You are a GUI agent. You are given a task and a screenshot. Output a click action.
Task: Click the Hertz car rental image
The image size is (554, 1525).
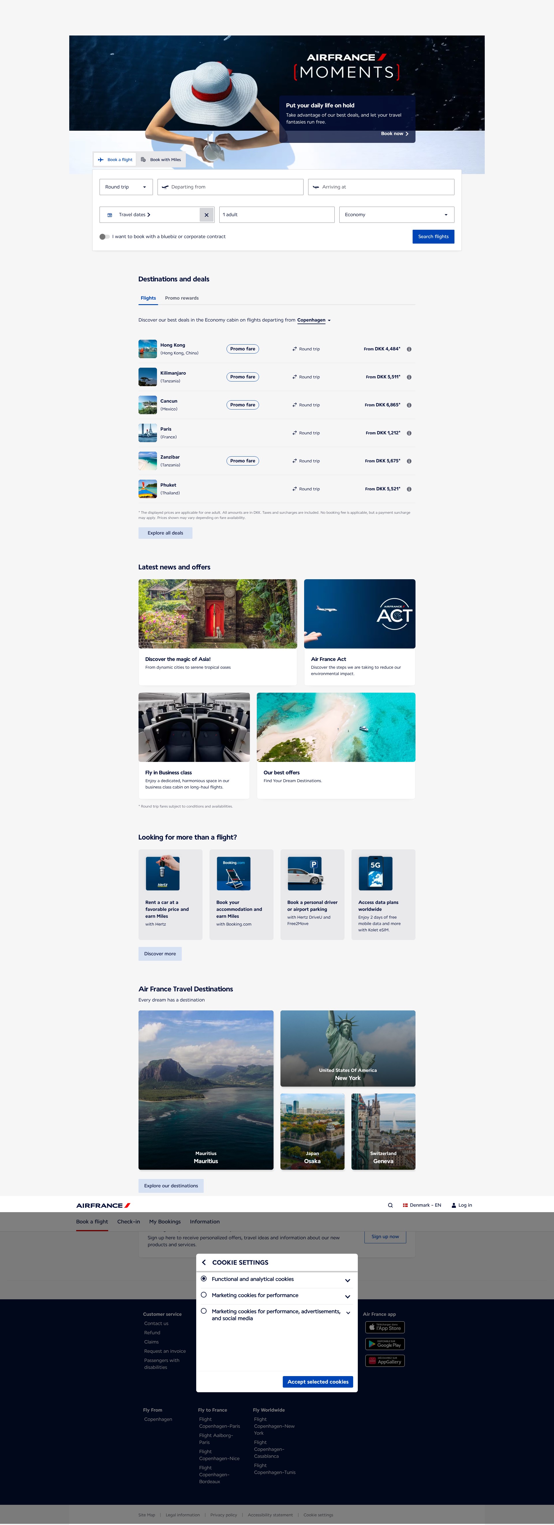163,873
